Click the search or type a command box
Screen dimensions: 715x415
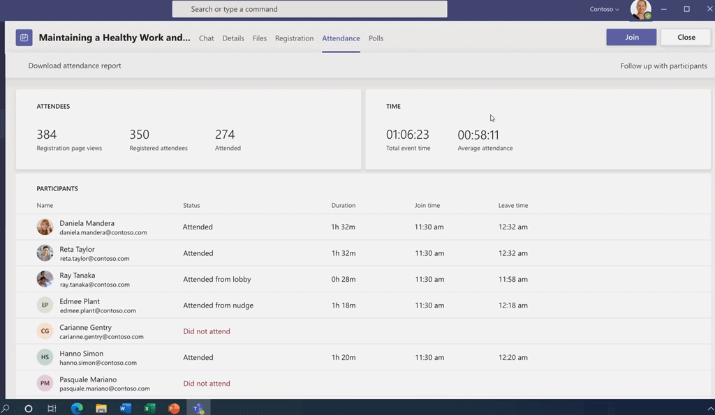pyautogui.click(x=309, y=9)
